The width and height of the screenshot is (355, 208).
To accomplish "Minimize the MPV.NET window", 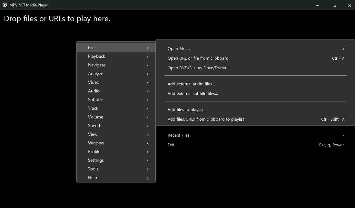I will [317, 5].
